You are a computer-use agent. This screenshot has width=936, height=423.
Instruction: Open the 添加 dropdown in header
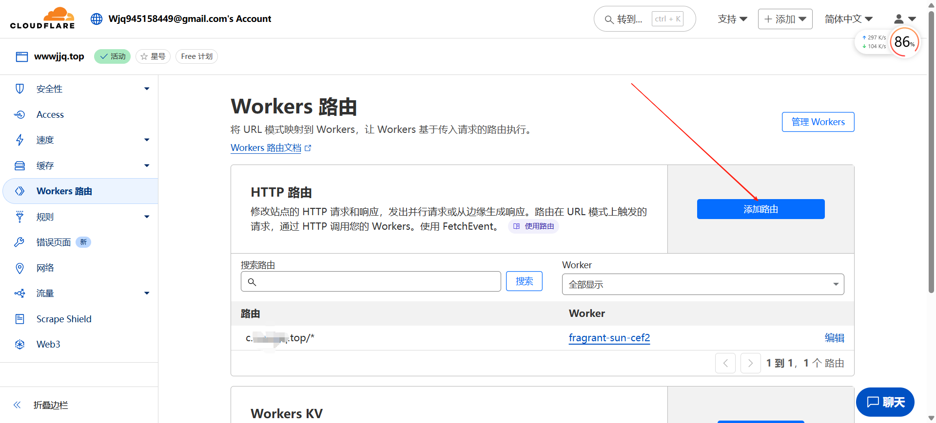(785, 19)
